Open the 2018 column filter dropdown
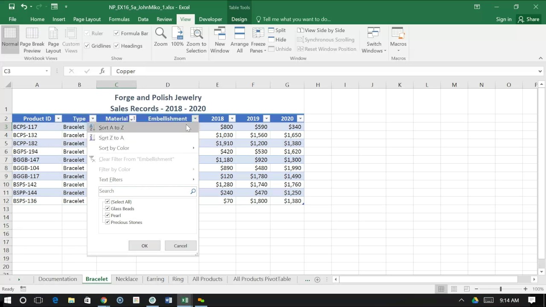This screenshot has height=307, width=546. (x=232, y=119)
